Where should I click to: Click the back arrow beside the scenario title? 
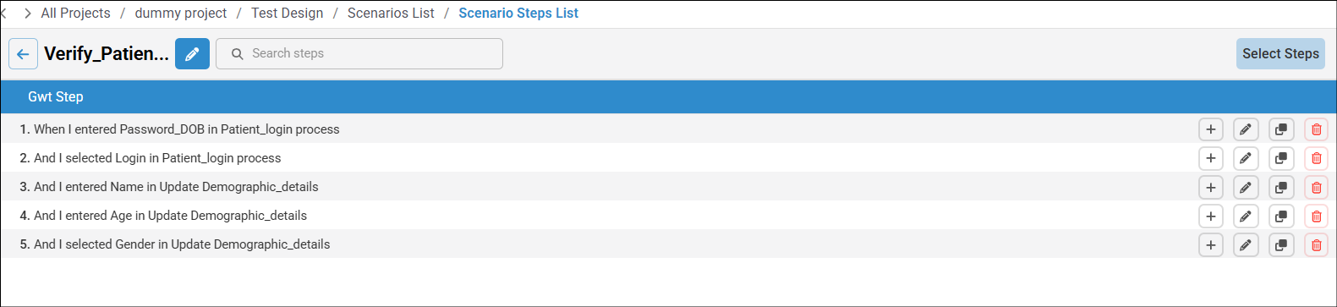point(23,54)
